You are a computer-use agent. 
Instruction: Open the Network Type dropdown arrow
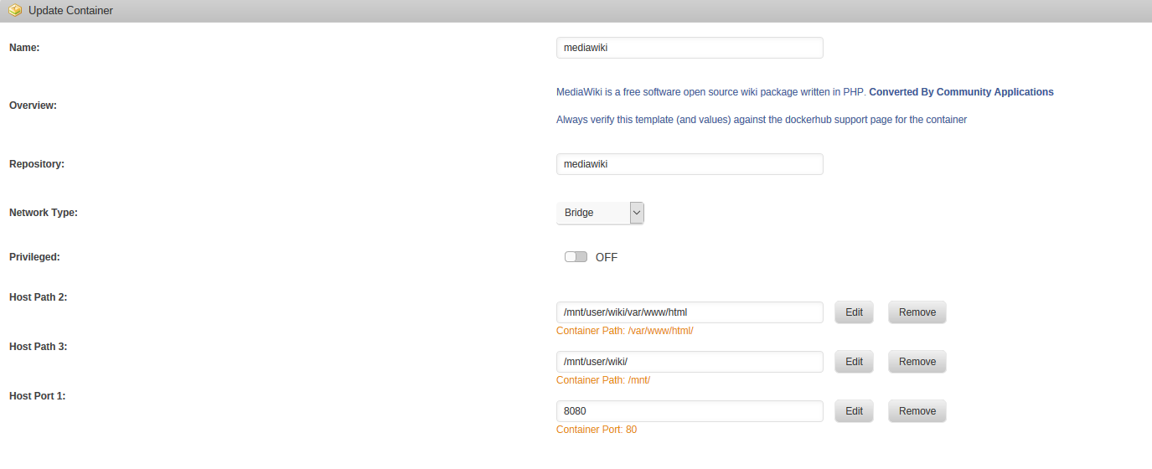coord(637,213)
